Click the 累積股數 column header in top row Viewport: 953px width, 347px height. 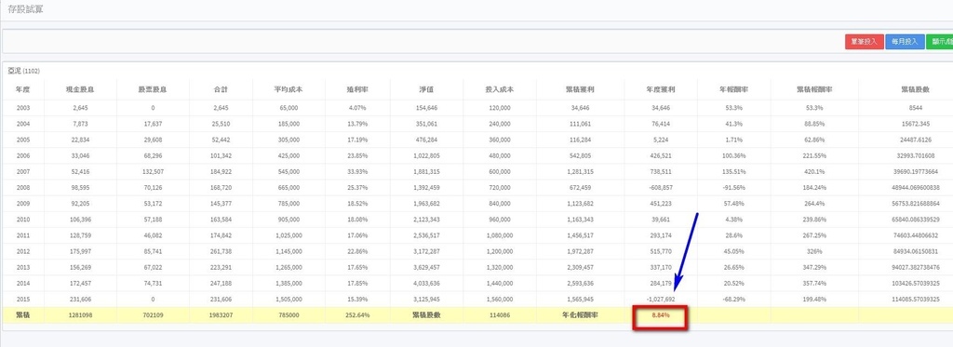916,89
